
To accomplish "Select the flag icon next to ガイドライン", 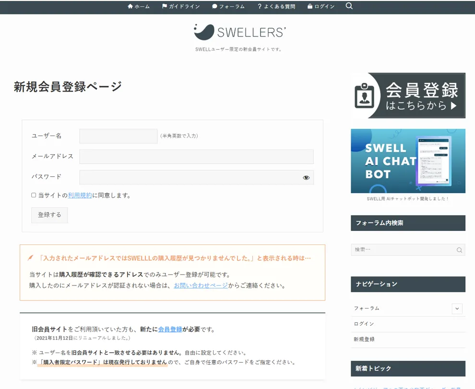I will tap(164, 7).
